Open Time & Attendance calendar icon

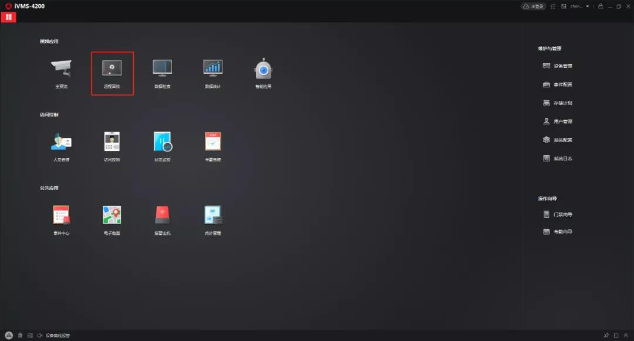click(213, 142)
